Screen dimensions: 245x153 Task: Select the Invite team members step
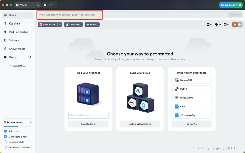(17, 147)
